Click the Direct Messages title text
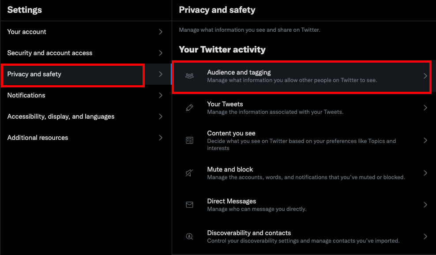This screenshot has height=255, width=436. click(232, 201)
